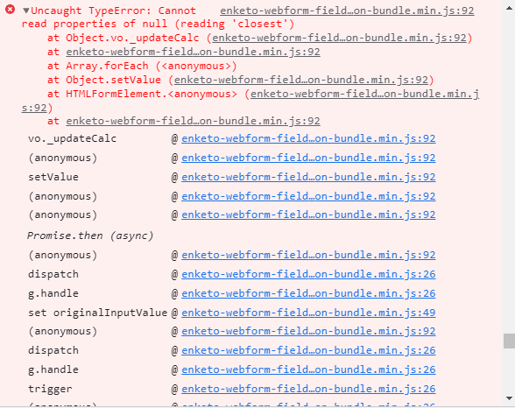Click the scrollbar down arrow
Viewport: 515px width, 408px height.
pos(509,398)
